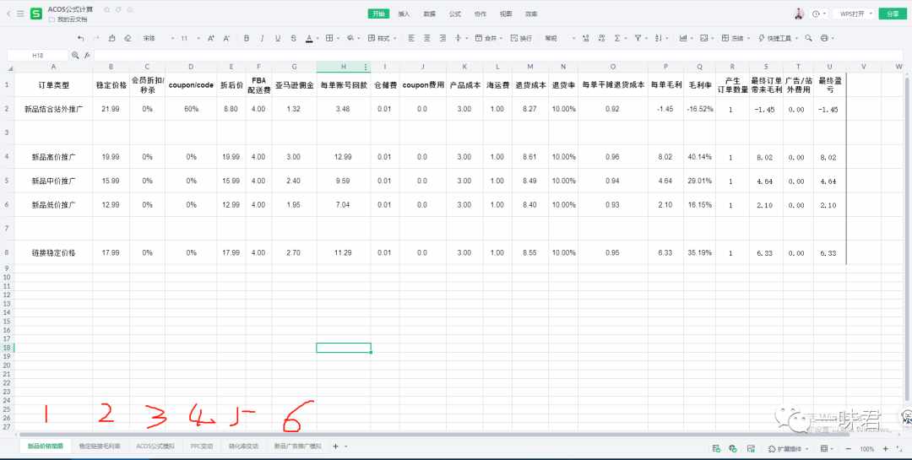Add a new sheet with plus button
This screenshot has height=460, width=912.
[x=335, y=446]
